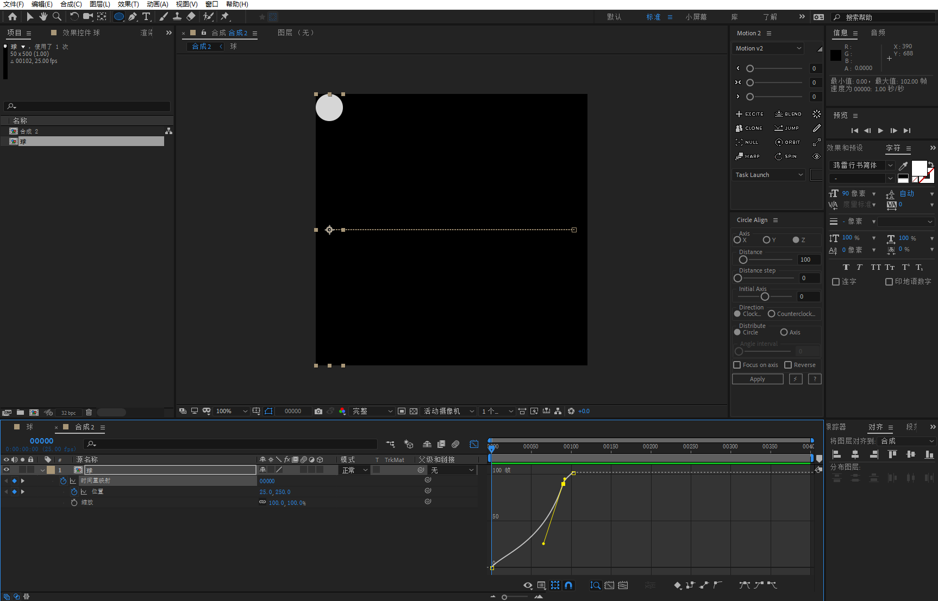Collapse the 球 layer properties twirl arrow
Viewport: 938px width, 601px height.
coord(42,470)
